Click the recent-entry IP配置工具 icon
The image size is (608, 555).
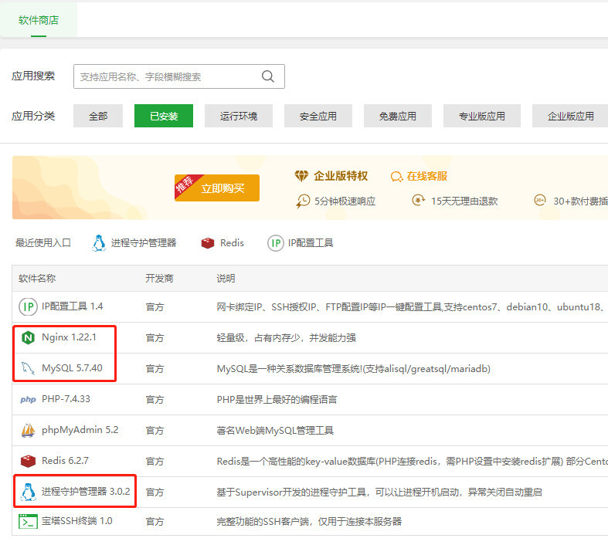(x=276, y=243)
